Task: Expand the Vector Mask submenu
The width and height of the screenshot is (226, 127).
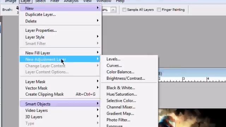Action: [x=60, y=88]
